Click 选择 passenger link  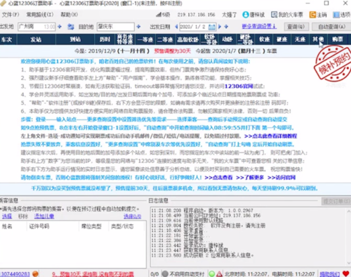tap(7, 216)
